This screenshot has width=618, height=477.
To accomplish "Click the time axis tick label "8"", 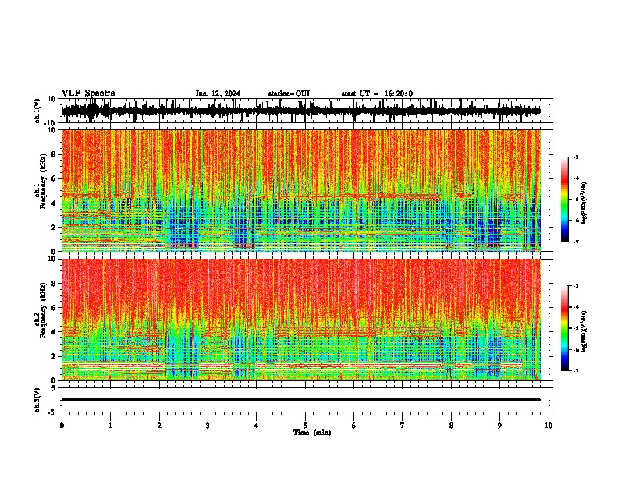I will (451, 426).
